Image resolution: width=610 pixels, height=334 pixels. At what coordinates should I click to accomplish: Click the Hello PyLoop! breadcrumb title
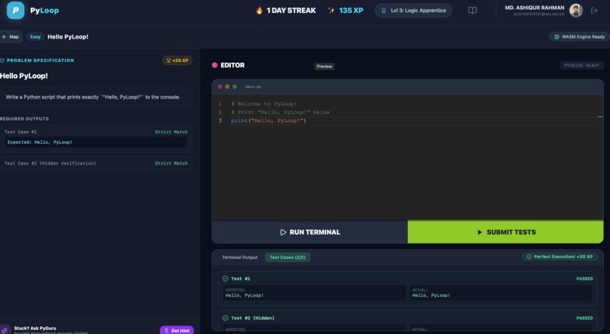[67, 36]
